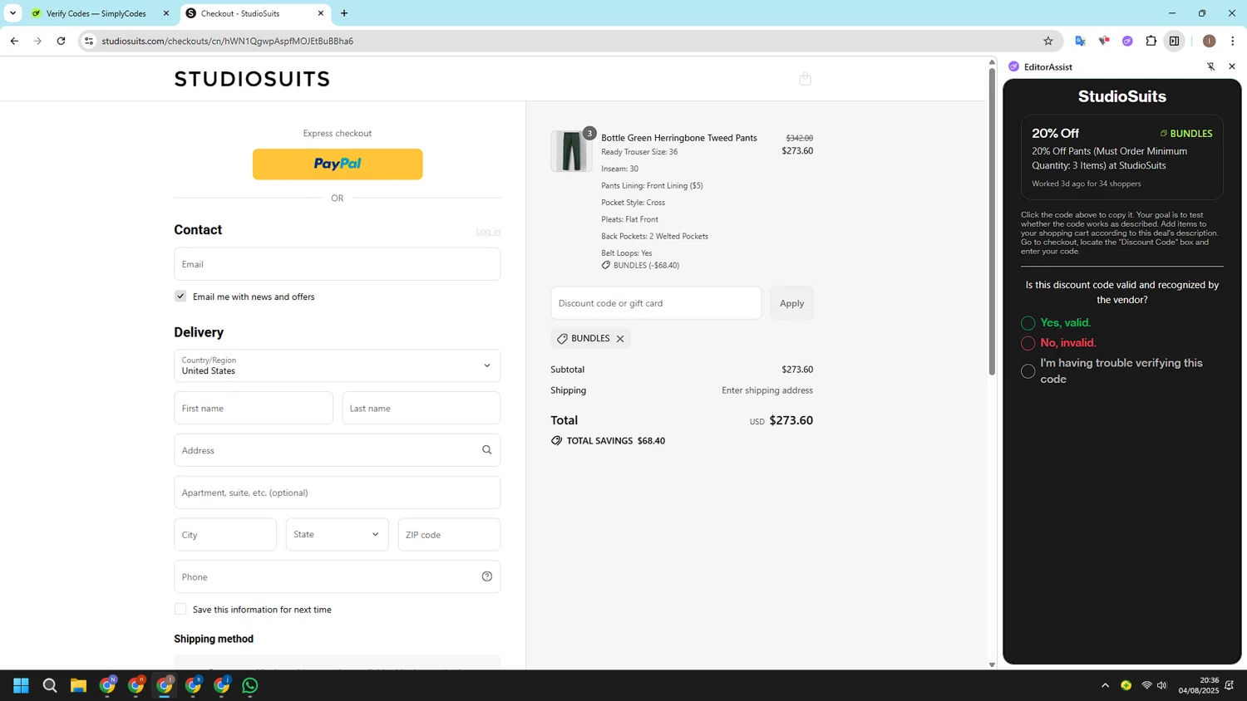Open the Wi-Fi network tray icon
The width and height of the screenshot is (1247, 701).
1146,685
